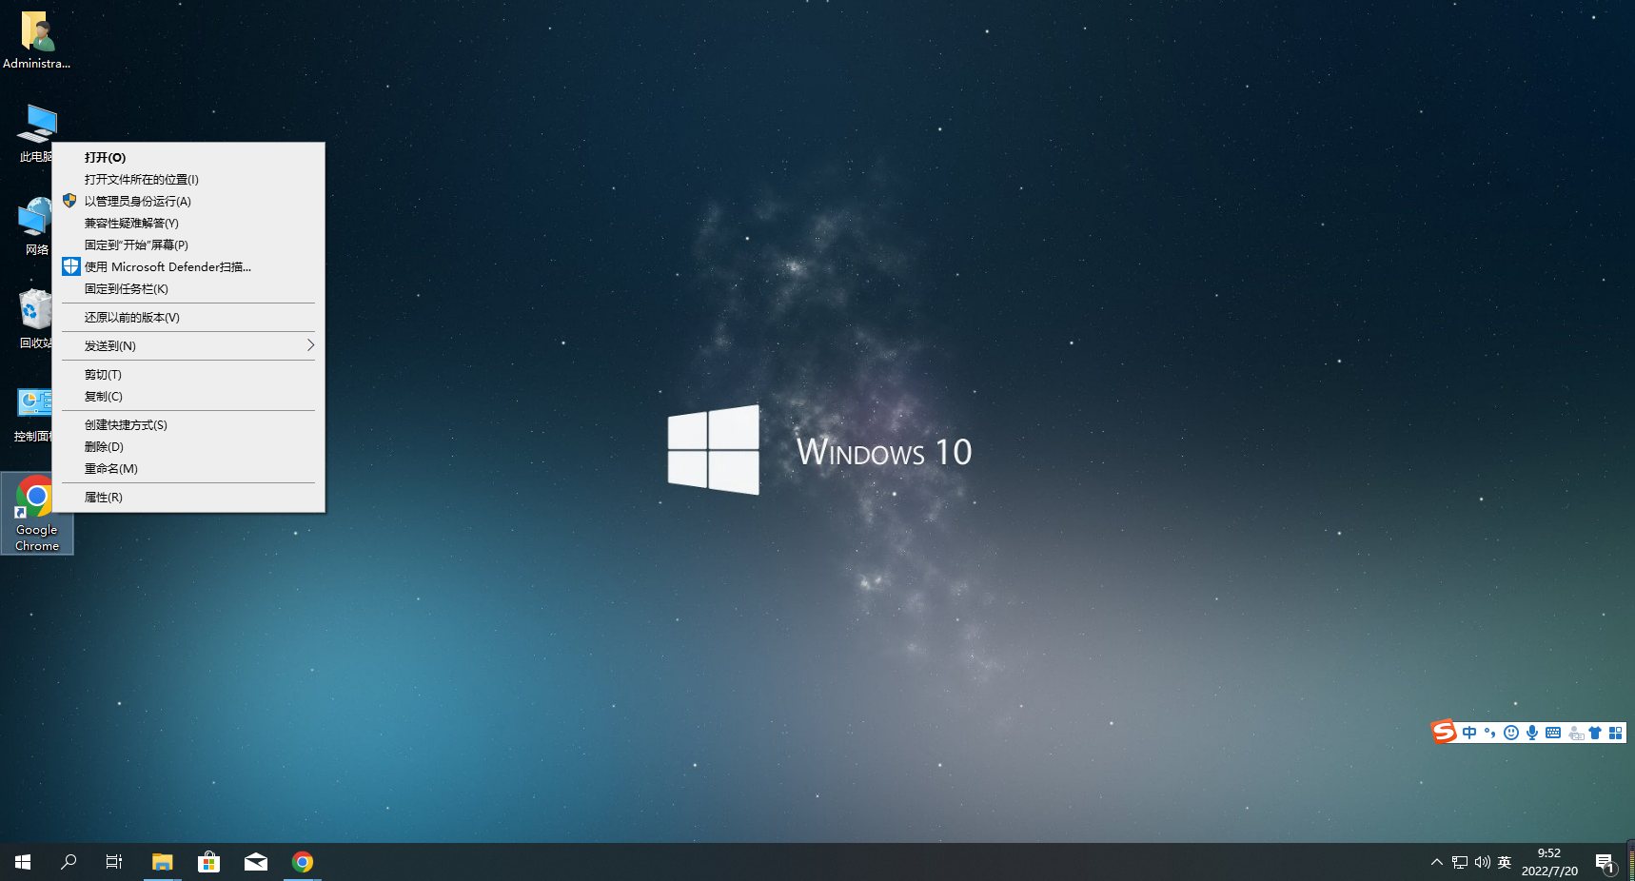Open Chrome from the taskbar

tap(303, 862)
